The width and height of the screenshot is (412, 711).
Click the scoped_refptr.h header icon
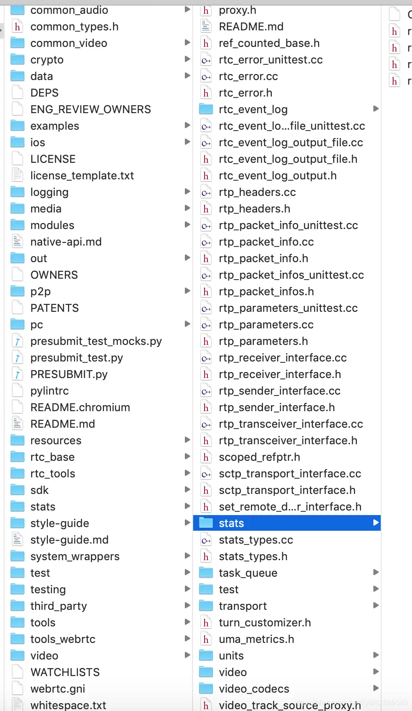(206, 457)
